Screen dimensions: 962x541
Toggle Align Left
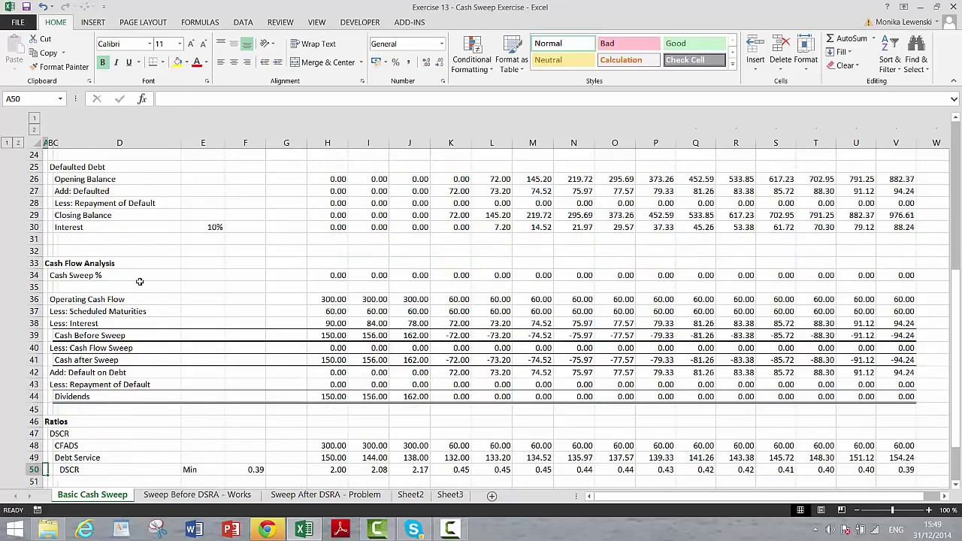click(x=220, y=62)
